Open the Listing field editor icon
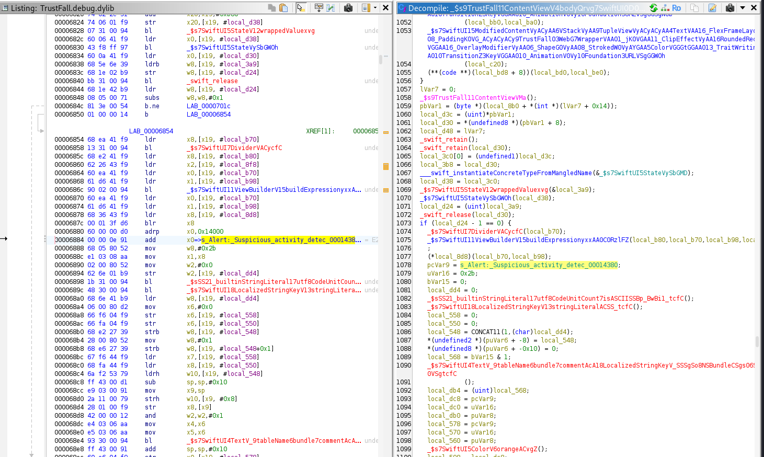 [318, 8]
